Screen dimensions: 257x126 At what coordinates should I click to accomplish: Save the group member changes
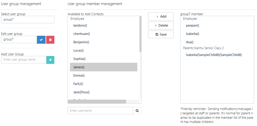161,34
